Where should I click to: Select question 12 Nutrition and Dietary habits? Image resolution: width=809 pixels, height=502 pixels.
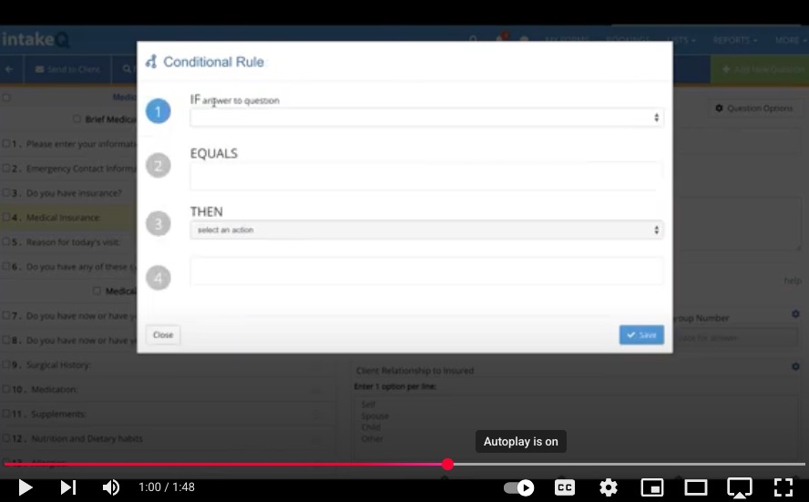tap(87, 438)
